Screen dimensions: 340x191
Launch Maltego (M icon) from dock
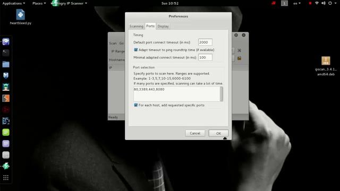[x=6, y=75]
